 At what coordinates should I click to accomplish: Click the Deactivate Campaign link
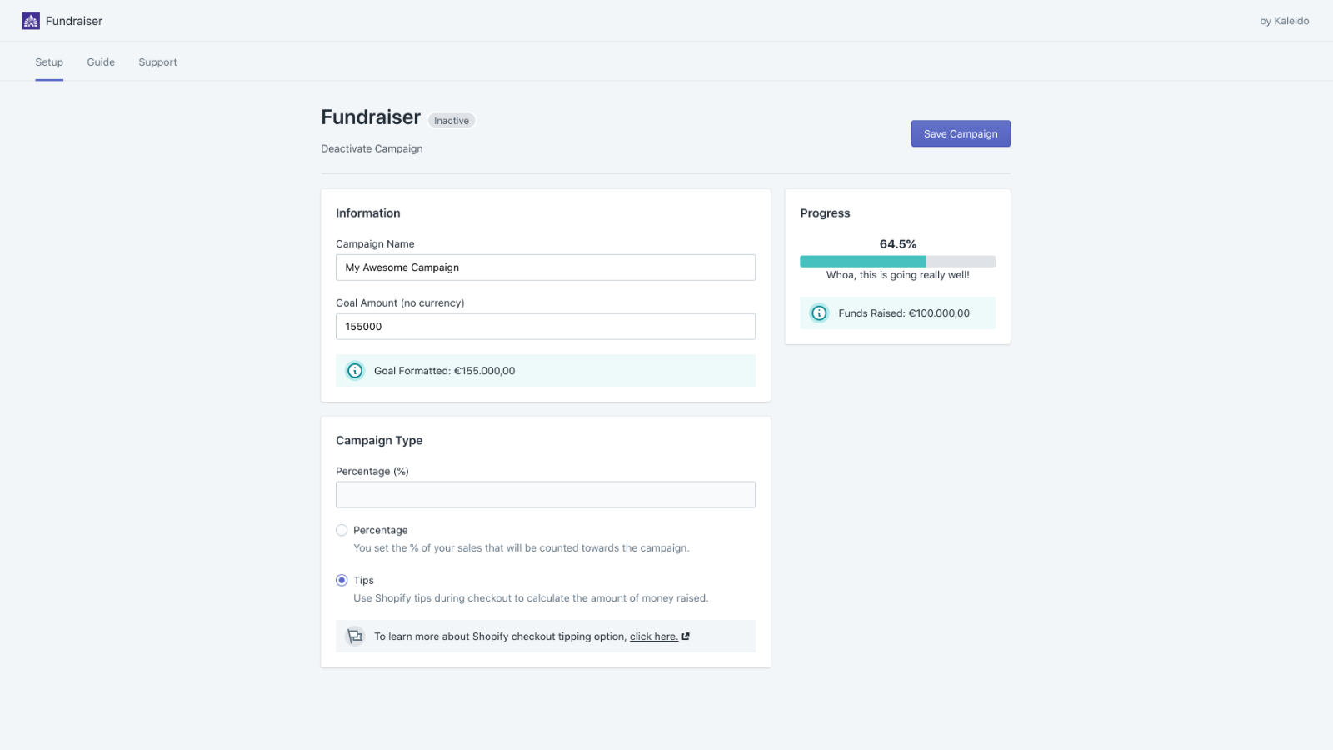(x=371, y=147)
